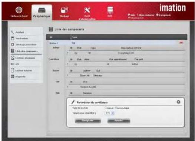Open the temperature target dropdown
This screenshot has height=141, width=195.
pos(110,113)
